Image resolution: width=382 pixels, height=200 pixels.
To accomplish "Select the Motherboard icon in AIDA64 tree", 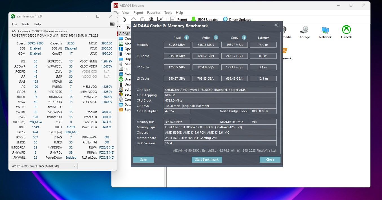I will [x=121, y=44].
